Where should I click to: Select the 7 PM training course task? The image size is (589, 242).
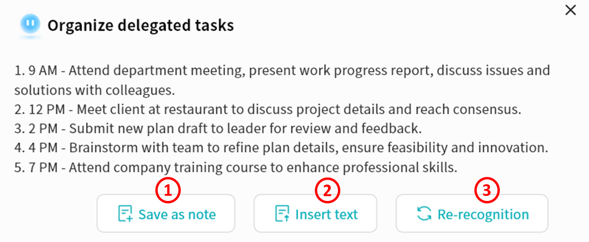pos(236,167)
